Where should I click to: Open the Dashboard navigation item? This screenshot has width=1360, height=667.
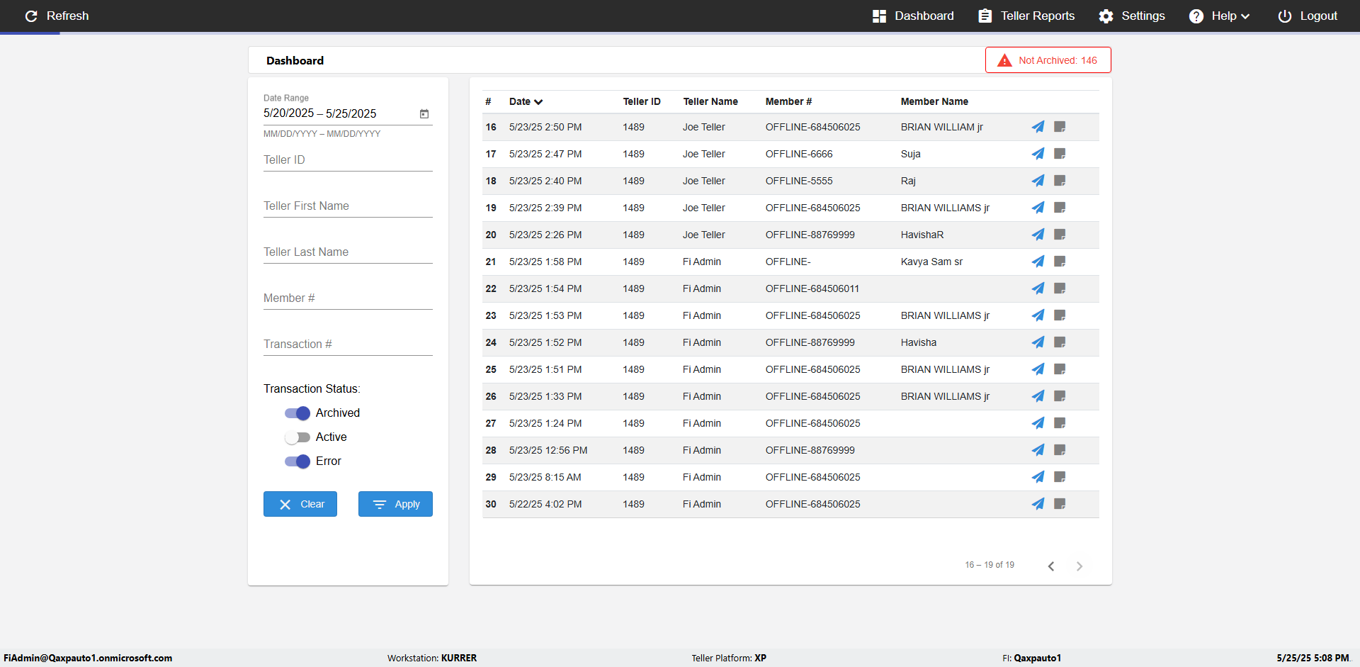[913, 16]
